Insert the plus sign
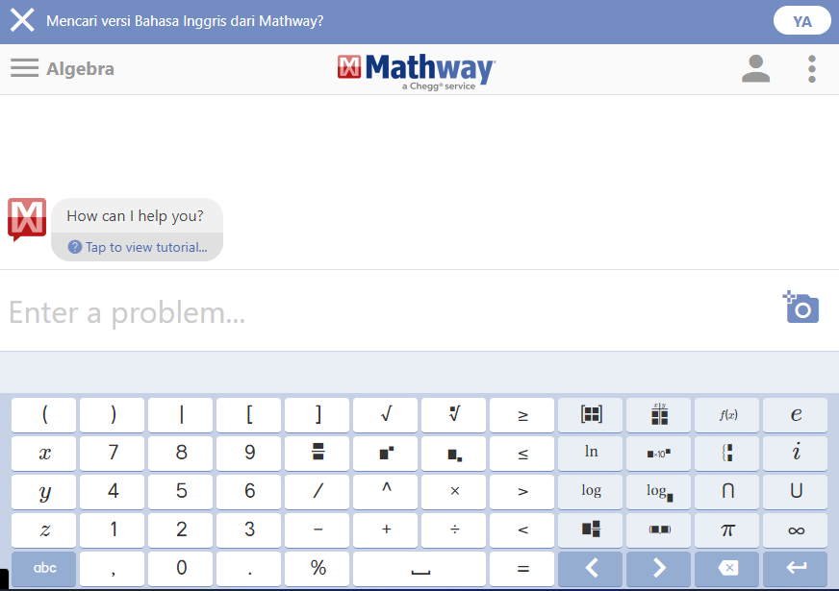This screenshot has width=839, height=591. [x=386, y=530]
